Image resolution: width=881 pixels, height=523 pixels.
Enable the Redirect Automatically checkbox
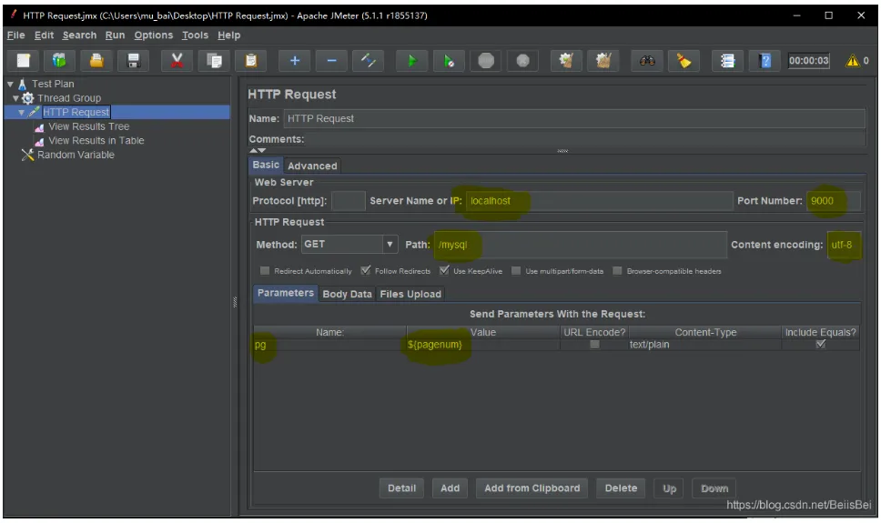266,271
